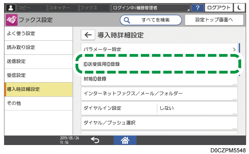The width and height of the screenshot is (249, 154).
Task: Click the Fax settings app icon
Action: point(12,20)
